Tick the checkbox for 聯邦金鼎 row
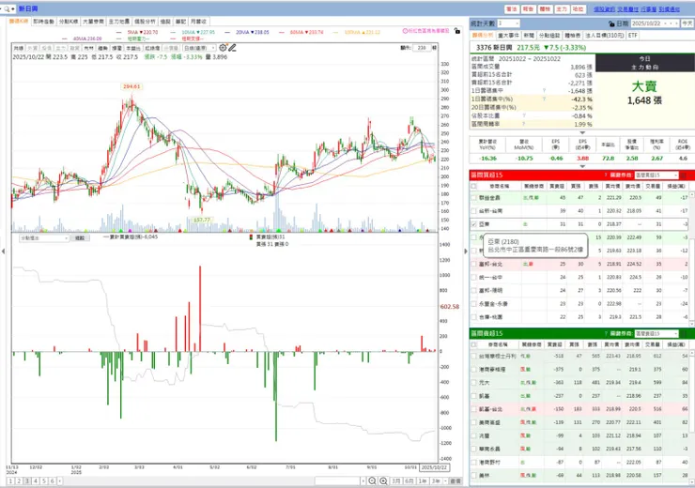Viewport: 695px width, 488px height. coord(473,197)
